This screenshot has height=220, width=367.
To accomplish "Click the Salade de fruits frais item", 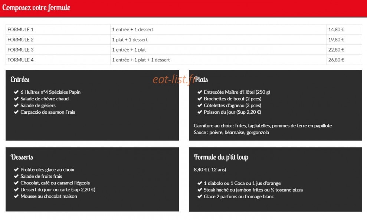I will pyautogui.click(x=41, y=176).
